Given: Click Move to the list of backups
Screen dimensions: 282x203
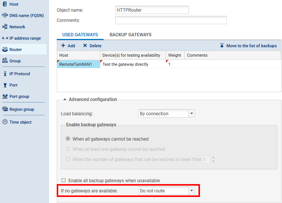Looking at the screenshot, I should 248,46.
